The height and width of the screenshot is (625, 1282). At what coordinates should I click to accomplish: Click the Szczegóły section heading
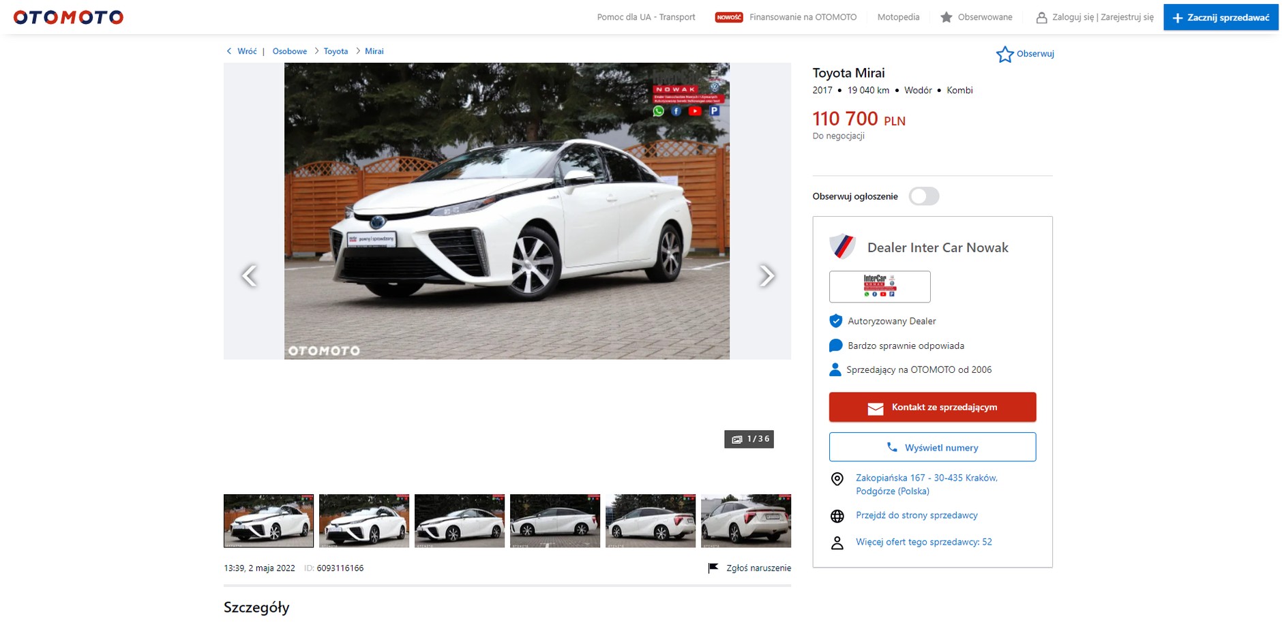coord(256,607)
